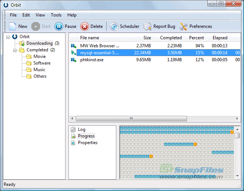Click the Preferences toolbar label

tap(201, 26)
